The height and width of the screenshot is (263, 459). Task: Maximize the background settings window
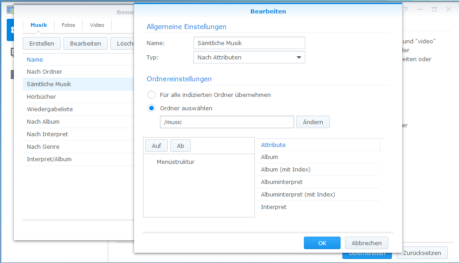[434, 9]
